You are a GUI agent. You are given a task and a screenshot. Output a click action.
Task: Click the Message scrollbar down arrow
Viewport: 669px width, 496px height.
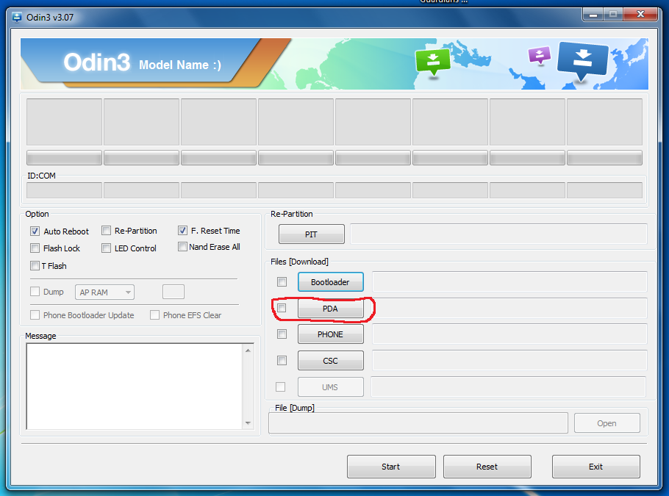click(x=248, y=423)
